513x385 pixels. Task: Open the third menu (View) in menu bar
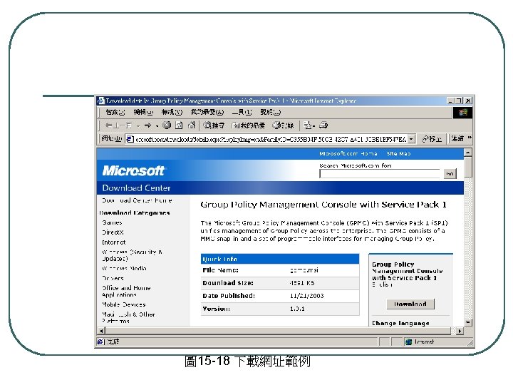click(172, 112)
